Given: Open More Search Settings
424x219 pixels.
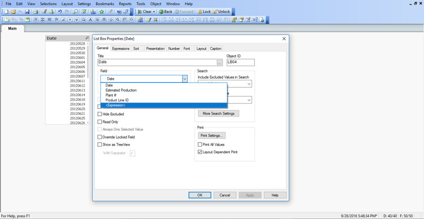Looking at the screenshot, I should click(218, 113).
